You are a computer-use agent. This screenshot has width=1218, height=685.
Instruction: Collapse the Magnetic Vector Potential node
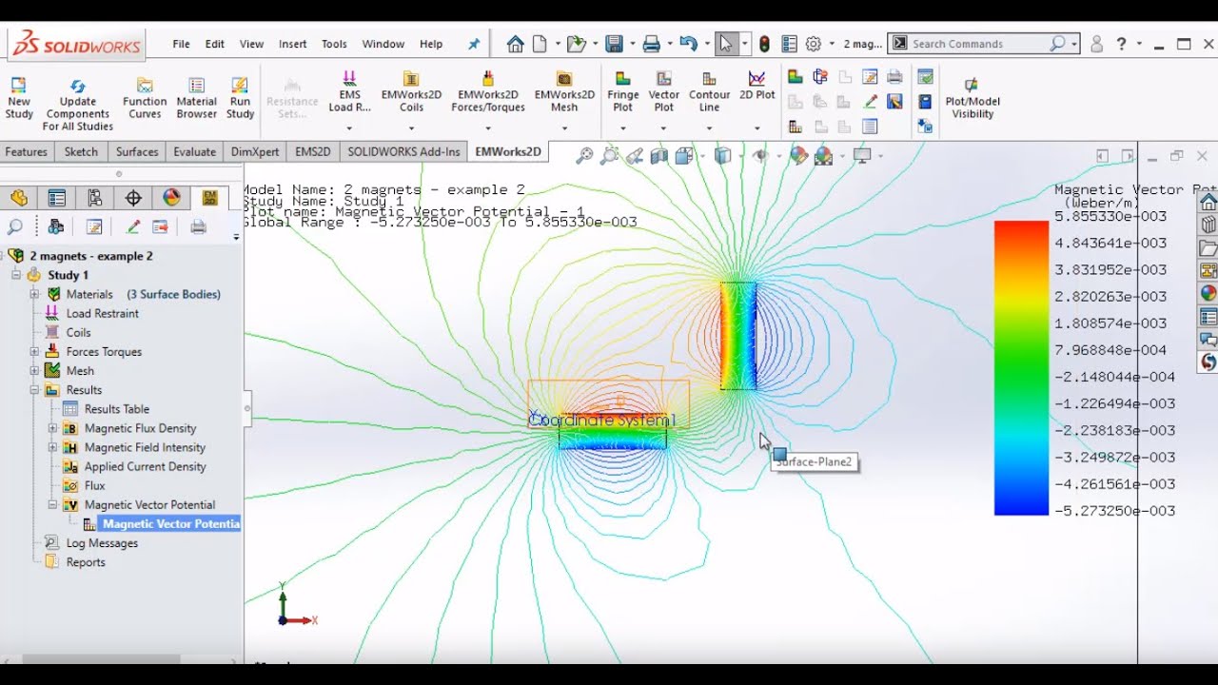pyautogui.click(x=53, y=504)
